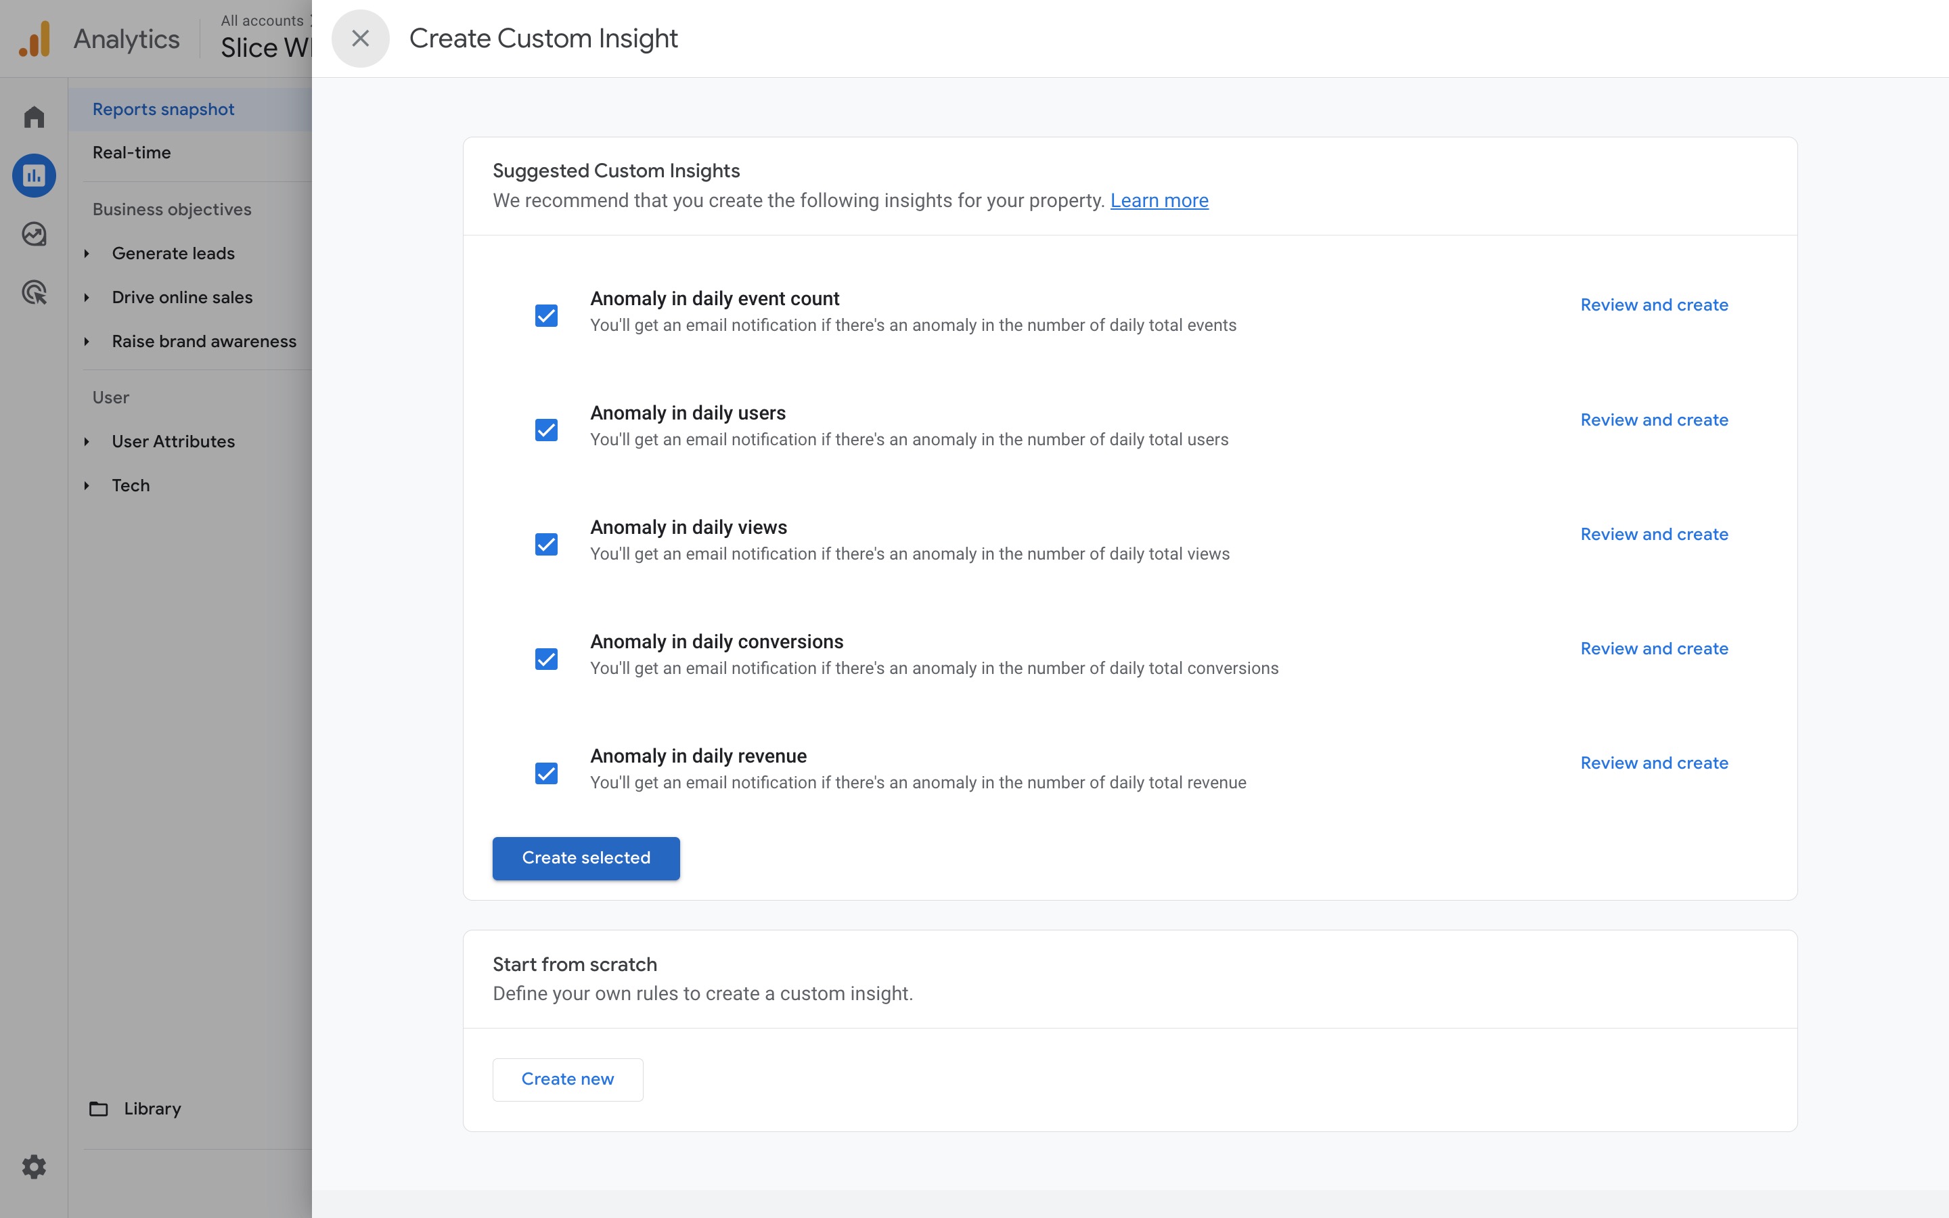
Task: Review and create daily views insight
Action: coord(1654,534)
